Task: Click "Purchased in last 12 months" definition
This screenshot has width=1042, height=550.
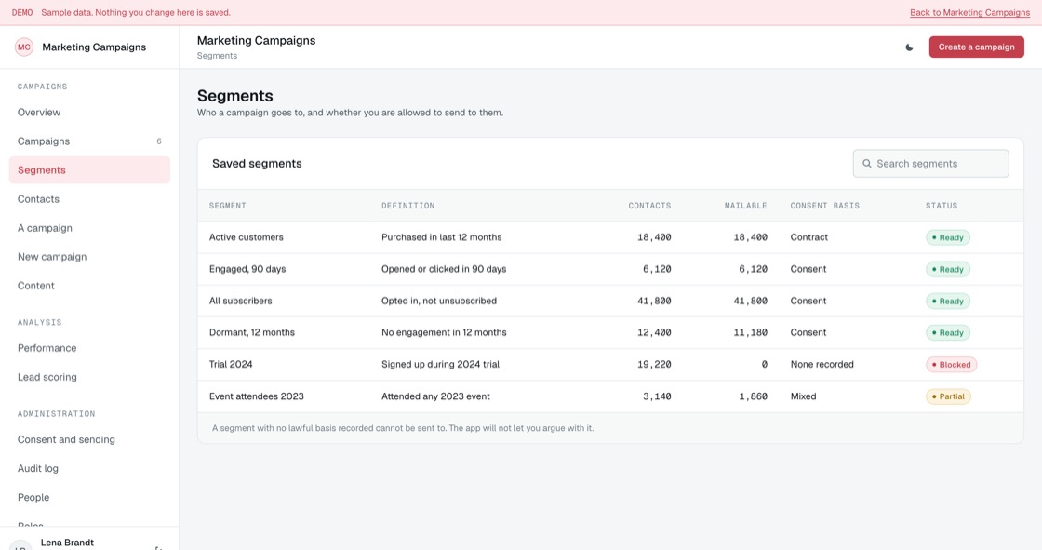Action: [x=441, y=237]
